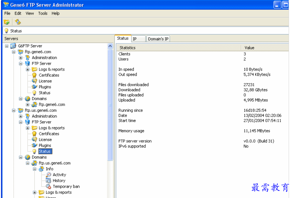This screenshot has height=198, width=292.
Task: Expand the ftp.gene6.com domain under Domains
Action: coord(28,104)
